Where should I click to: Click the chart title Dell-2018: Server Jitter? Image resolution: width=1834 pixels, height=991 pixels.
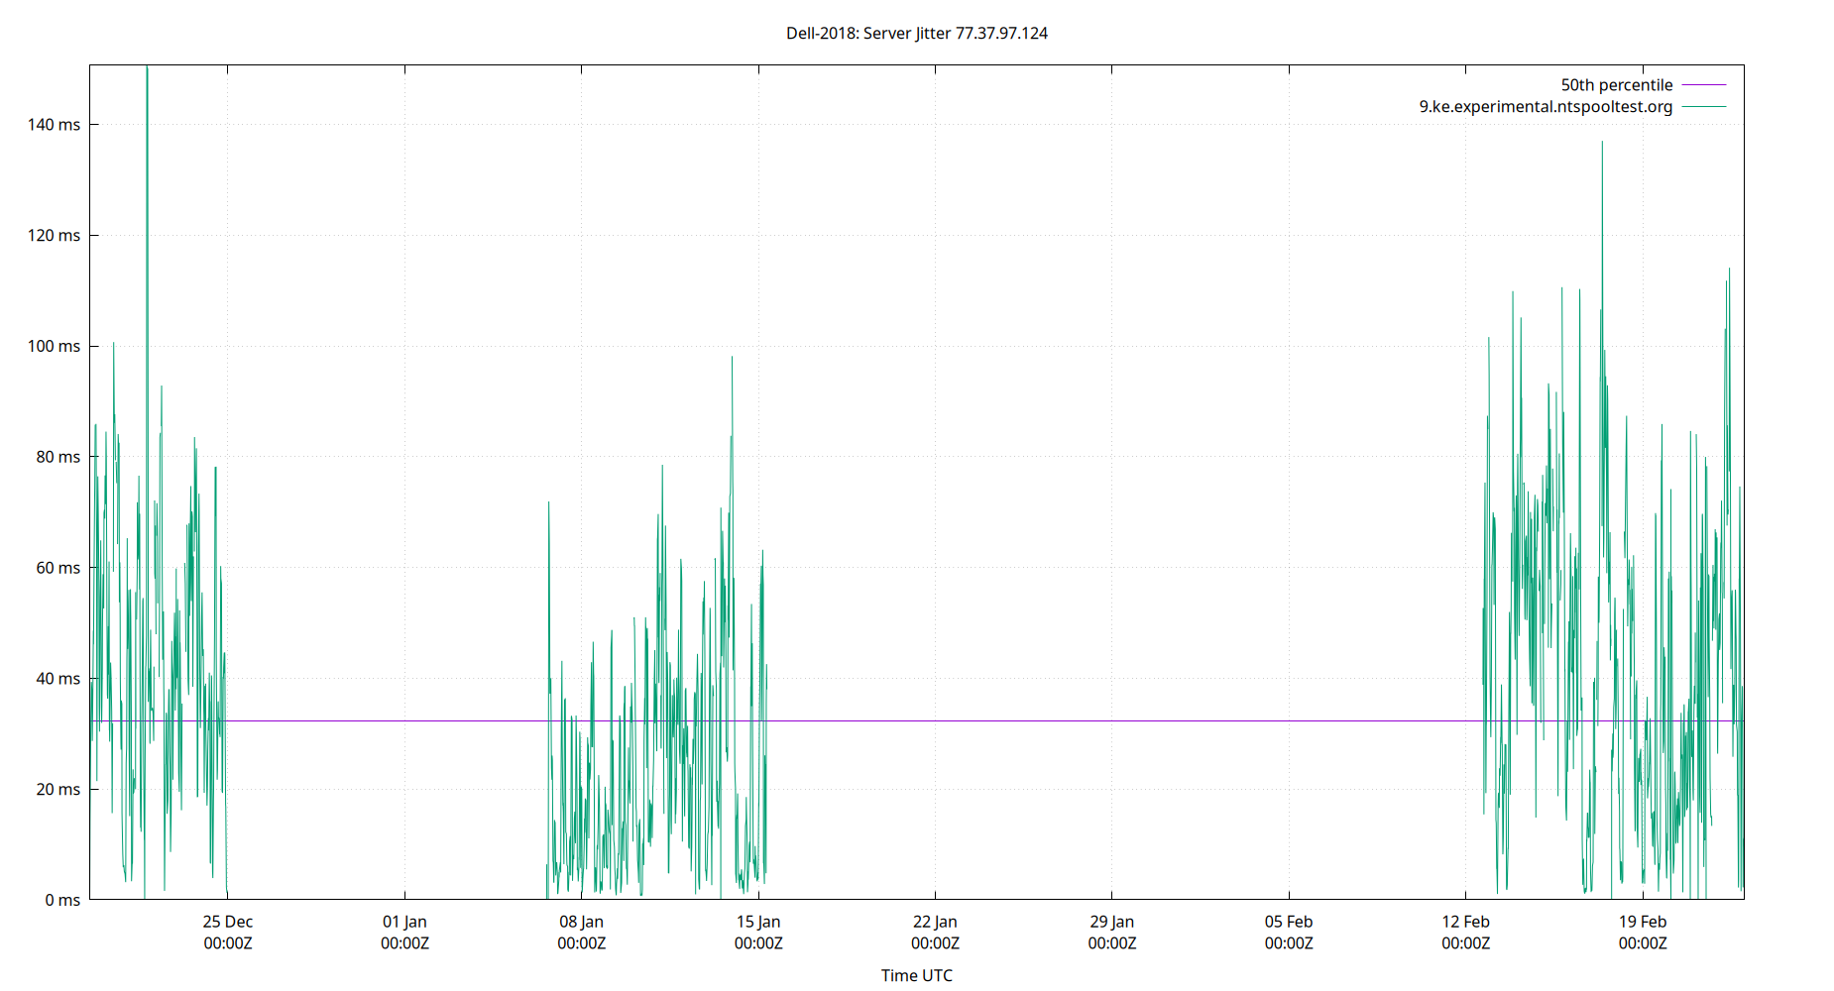(917, 33)
